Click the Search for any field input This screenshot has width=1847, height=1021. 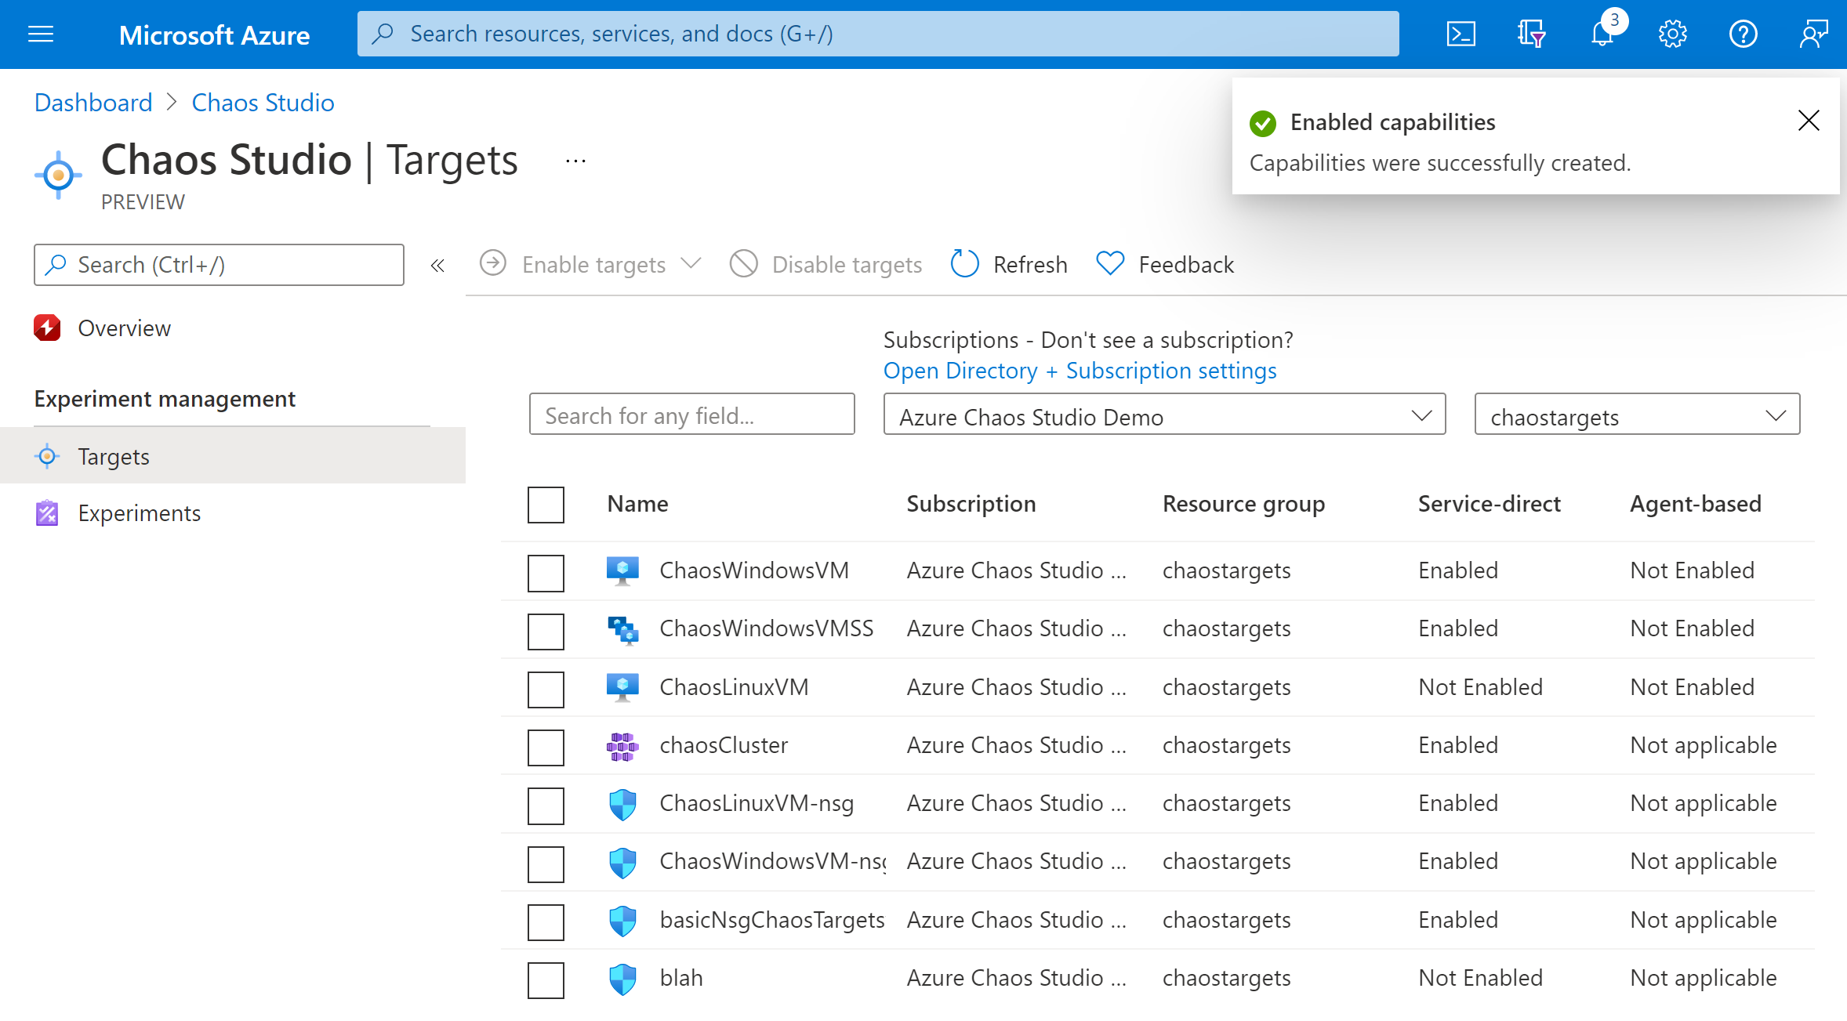pos(694,415)
